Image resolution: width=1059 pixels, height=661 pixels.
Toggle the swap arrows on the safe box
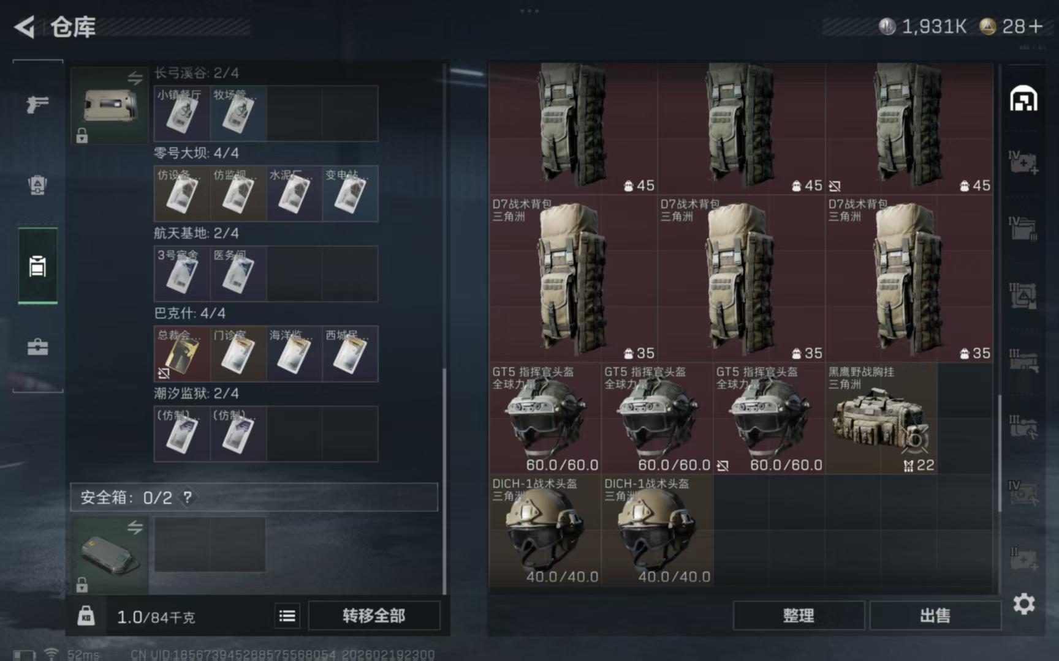pyautogui.click(x=135, y=527)
